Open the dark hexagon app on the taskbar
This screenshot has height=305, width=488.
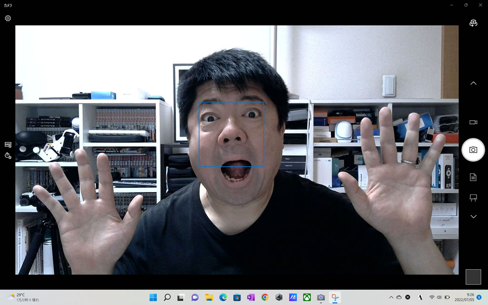click(x=279, y=297)
